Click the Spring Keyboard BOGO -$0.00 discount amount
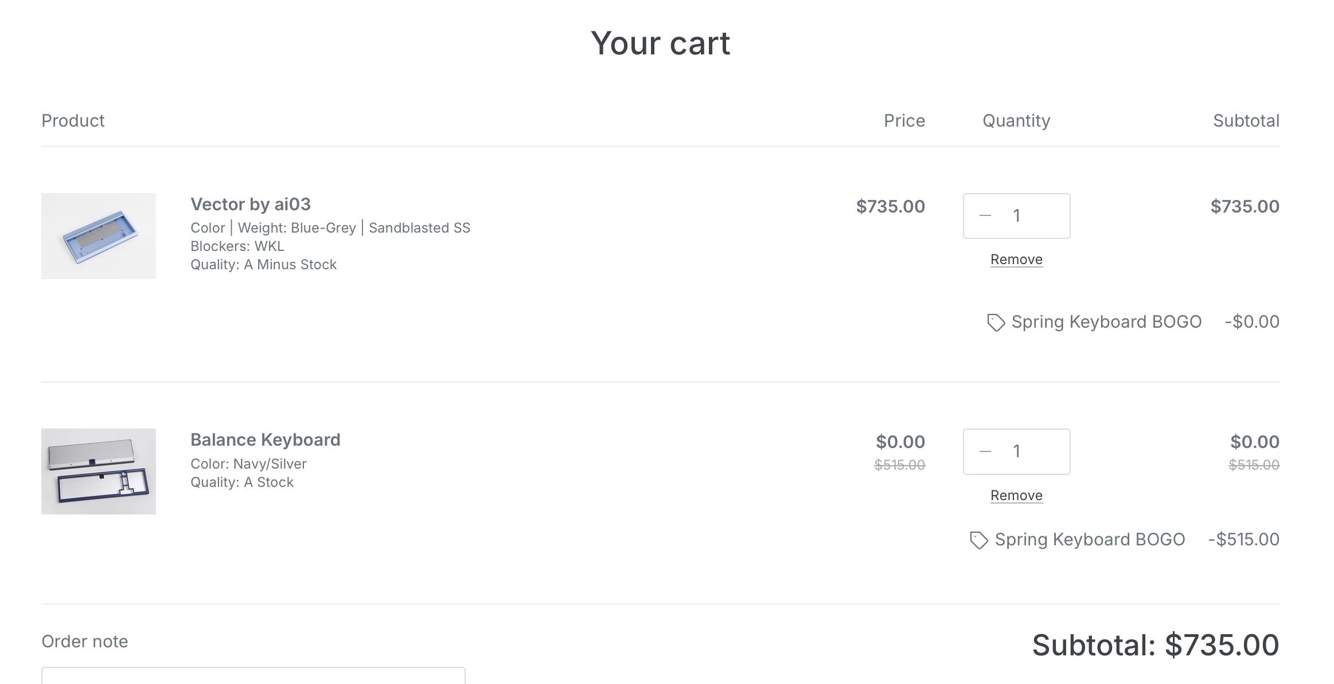Screen dimensions: 1334x684 (x=1252, y=322)
